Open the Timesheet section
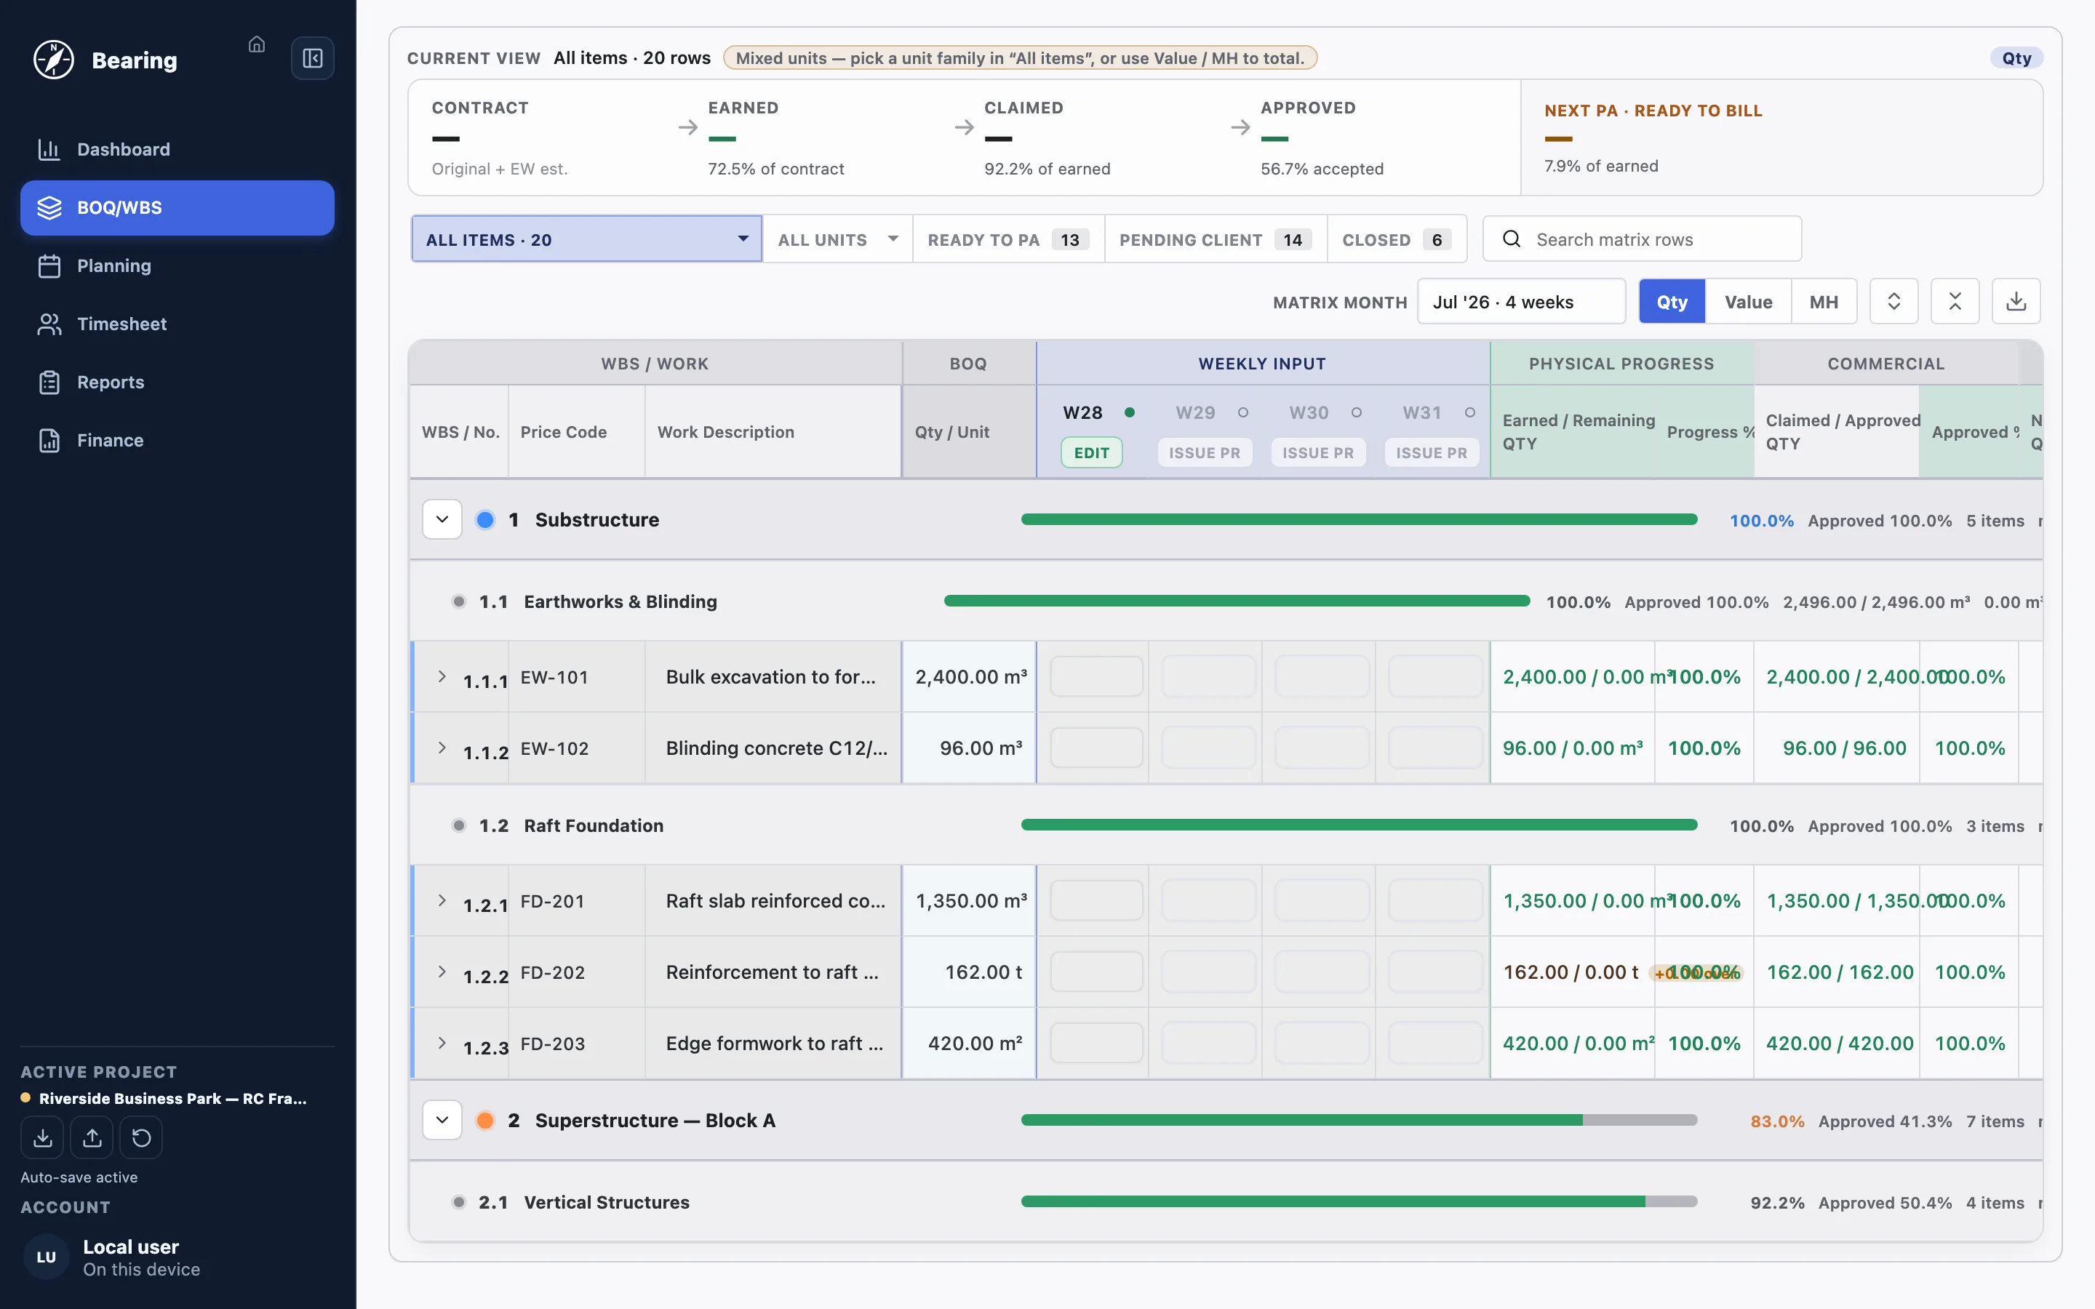Viewport: 2095px width, 1309px height. (x=177, y=324)
